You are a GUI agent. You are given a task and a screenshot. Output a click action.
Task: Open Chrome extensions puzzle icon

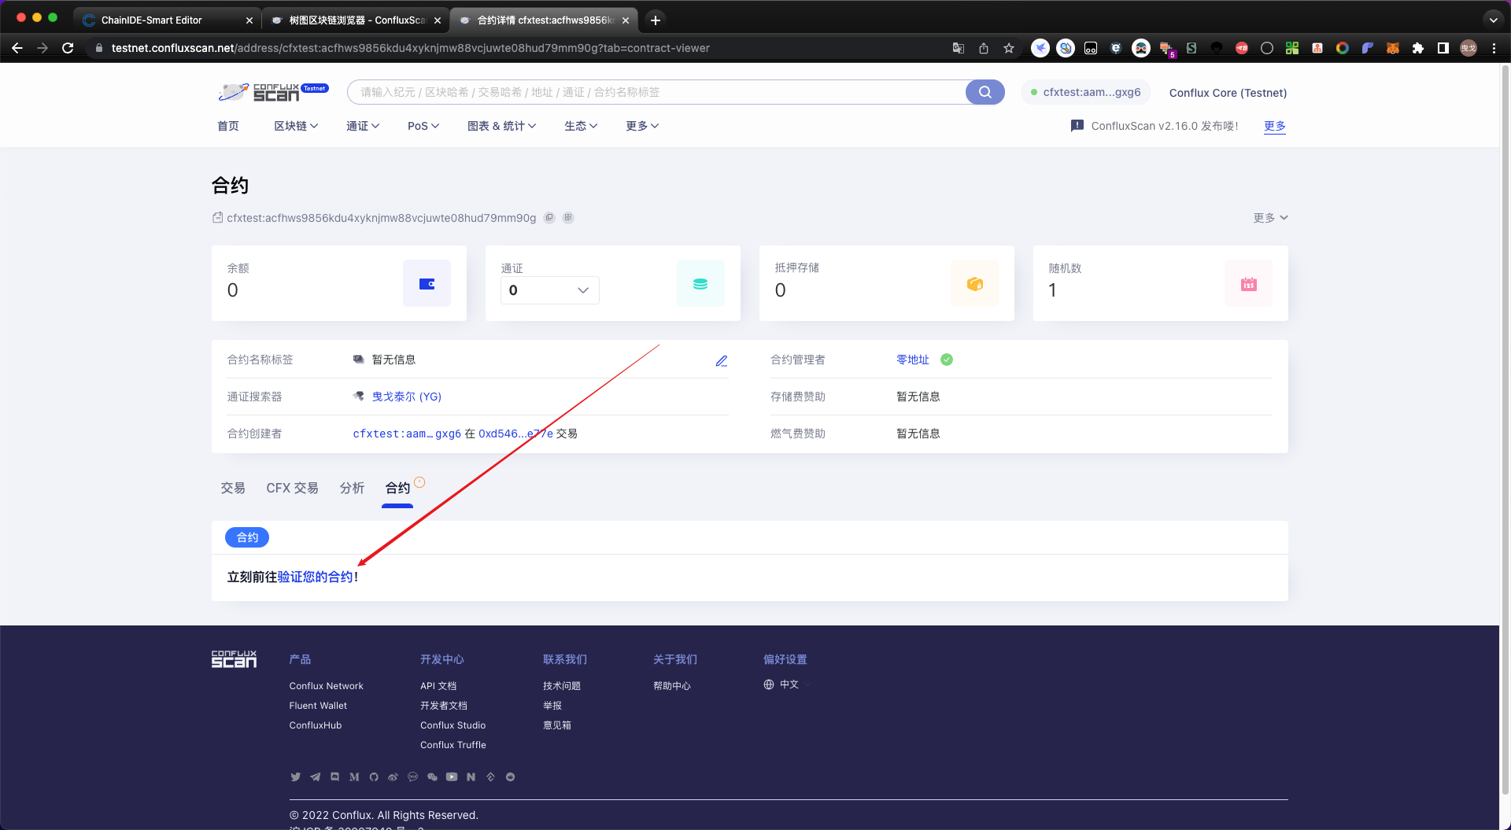[1417, 48]
